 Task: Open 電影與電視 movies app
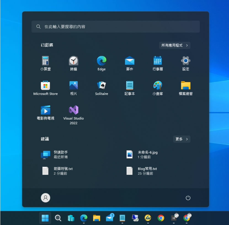46,112
